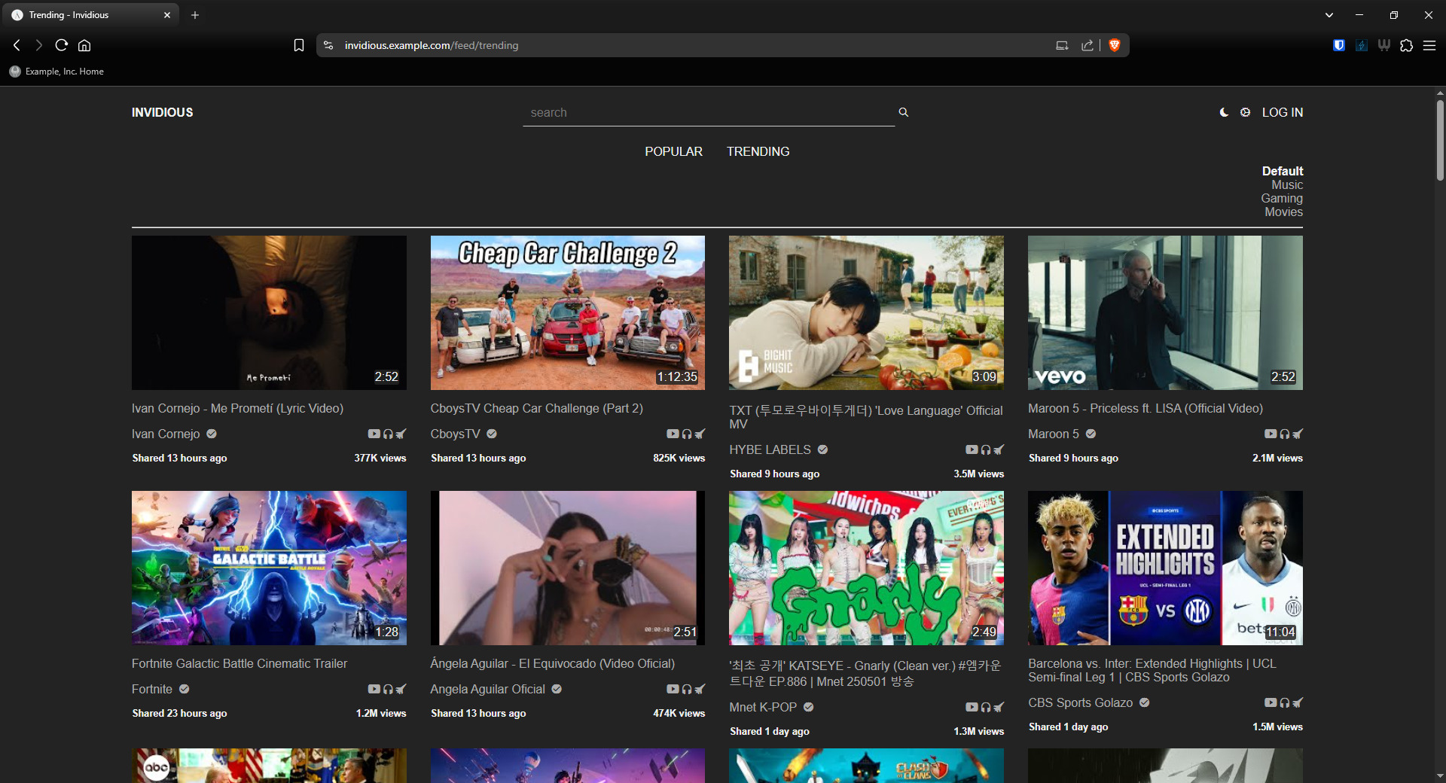Viewport: 1446px width, 783px height.
Task: Click YouTube icon for HYBE LABELS video
Action: tap(972, 449)
